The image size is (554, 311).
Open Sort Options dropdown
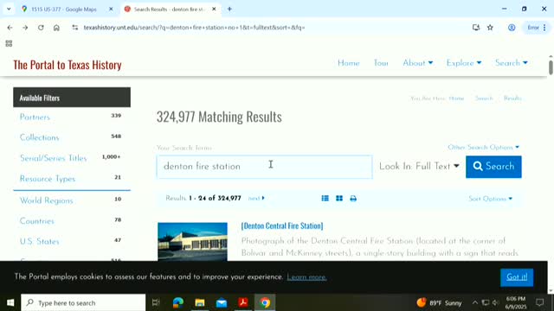tap(491, 199)
